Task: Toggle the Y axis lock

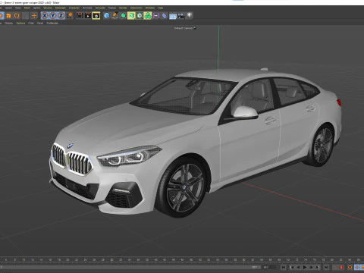Action: 53,16
